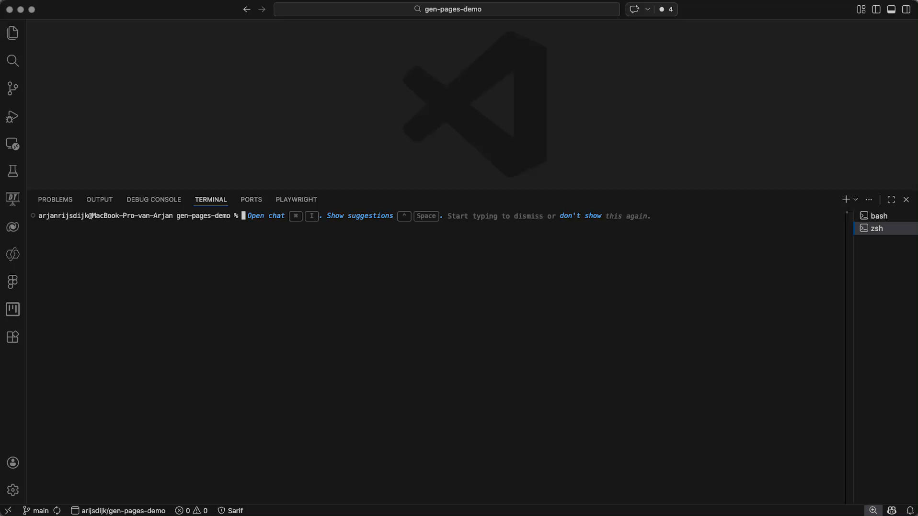Open the terminal launch profile dropdown
Image resolution: width=918 pixels, height=516 pixels.
856,199
